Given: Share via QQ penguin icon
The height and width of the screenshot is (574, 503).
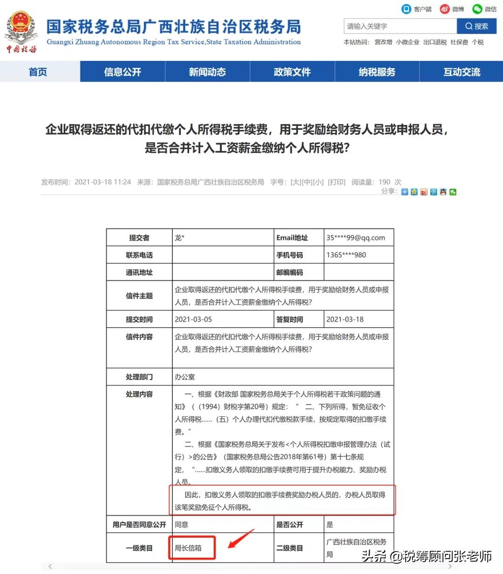Looking at the screenshot, I should [x=443, y=192].
